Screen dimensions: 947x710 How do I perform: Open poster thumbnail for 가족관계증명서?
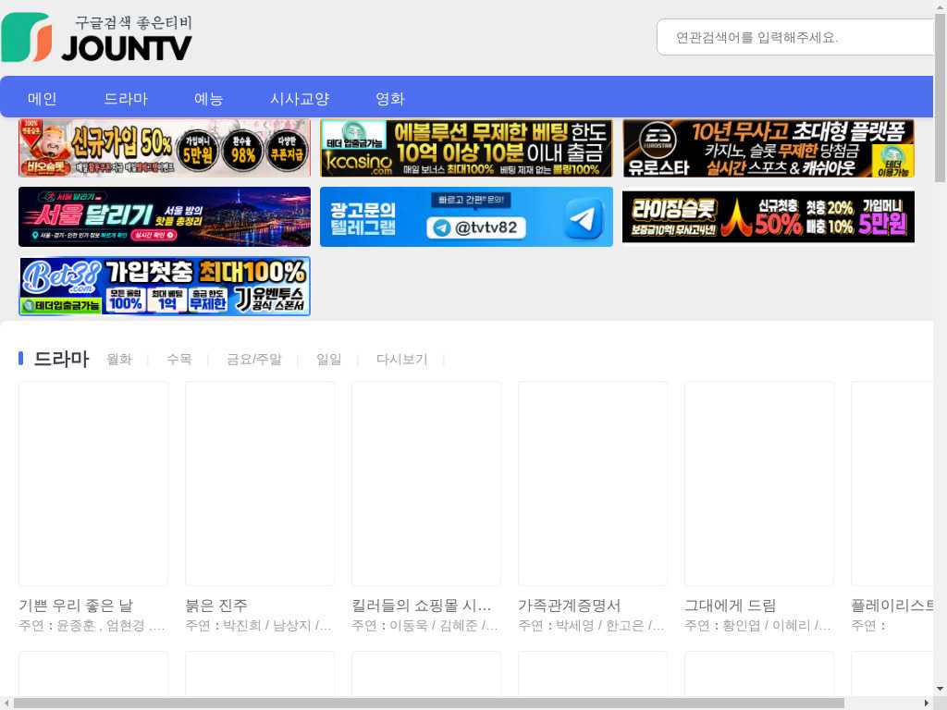(x=593, y=483)
